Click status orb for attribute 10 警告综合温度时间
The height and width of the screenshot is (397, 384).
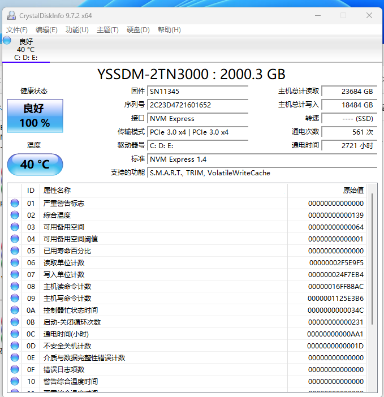pyautogui.click(x=15, y=382)
